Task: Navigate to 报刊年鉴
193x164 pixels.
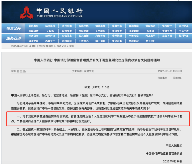Action: [184, 36]
